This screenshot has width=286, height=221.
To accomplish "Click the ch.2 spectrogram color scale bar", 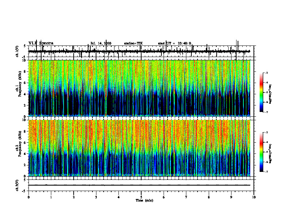I will 261,152.
